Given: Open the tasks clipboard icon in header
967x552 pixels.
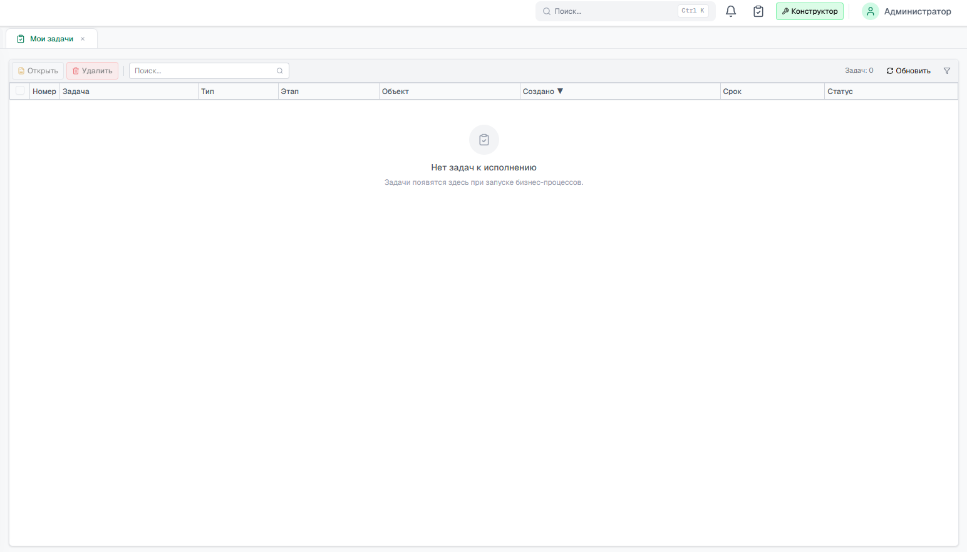Looking at the screenshot, I should click(758, 11).
